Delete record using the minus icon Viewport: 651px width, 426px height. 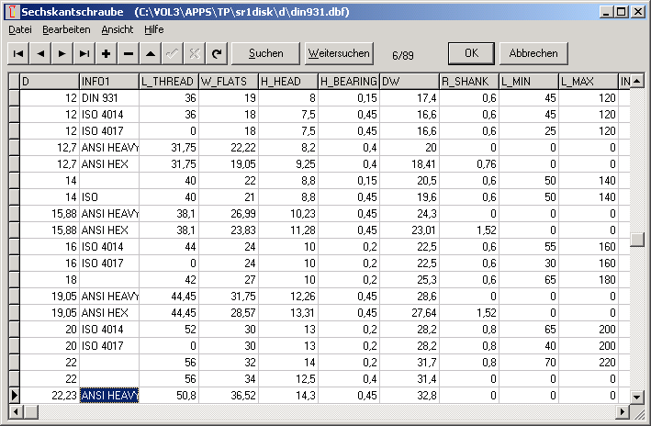point(129,53)
